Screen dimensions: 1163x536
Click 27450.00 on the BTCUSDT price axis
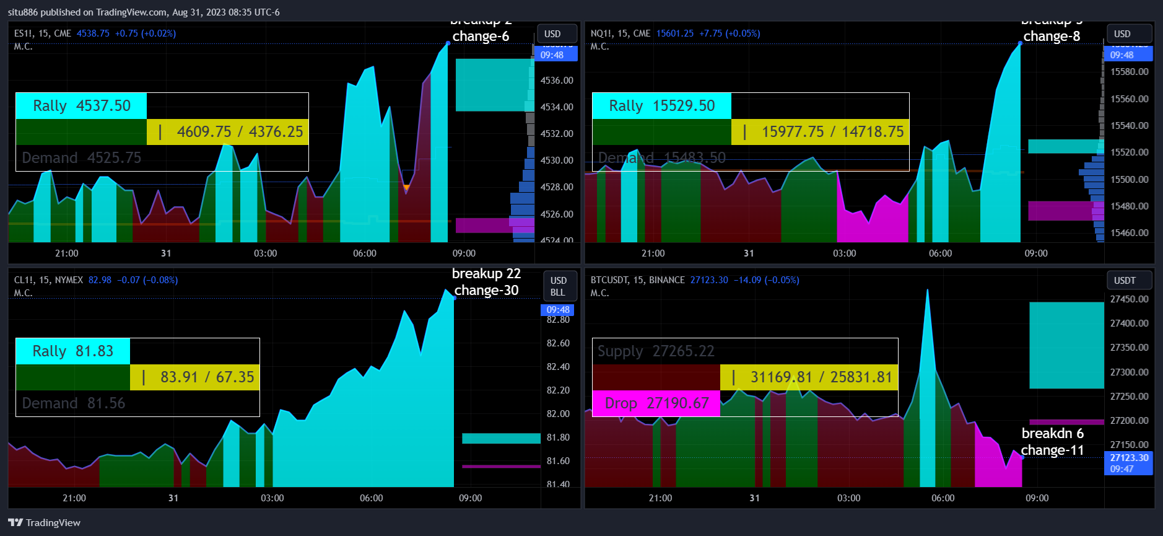[1129, 299]
